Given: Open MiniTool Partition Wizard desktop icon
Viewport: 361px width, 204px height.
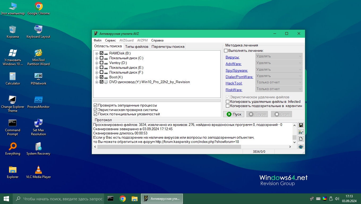Looking at the screenshot, I should pos(38,53).
